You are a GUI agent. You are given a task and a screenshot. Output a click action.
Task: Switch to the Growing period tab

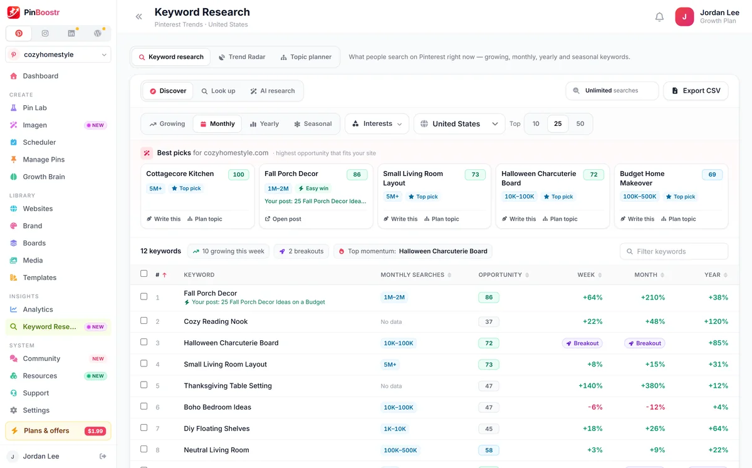(x=167, y=124)
